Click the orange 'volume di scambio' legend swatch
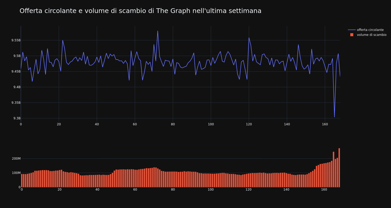This screenshot has width=391, height=208. 352,35
